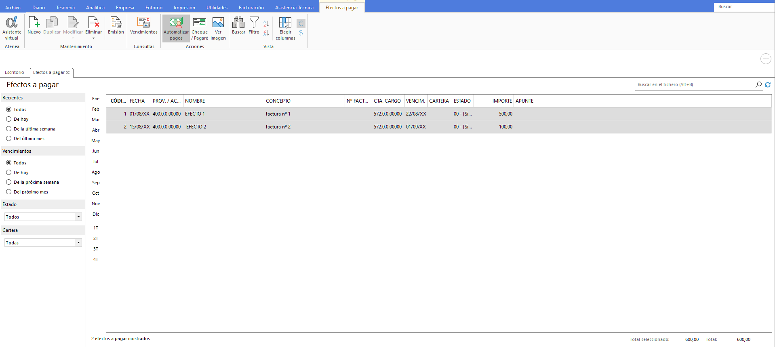Open the Diario ribbon tab

(39, 8)
